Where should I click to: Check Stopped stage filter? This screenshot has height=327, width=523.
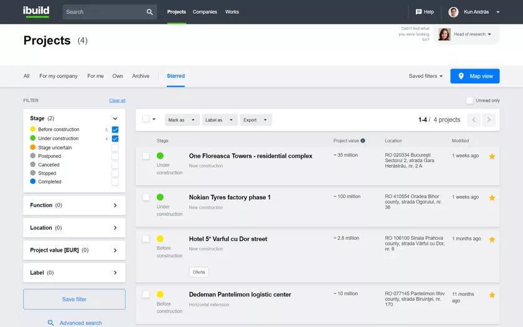coord(115,173)
